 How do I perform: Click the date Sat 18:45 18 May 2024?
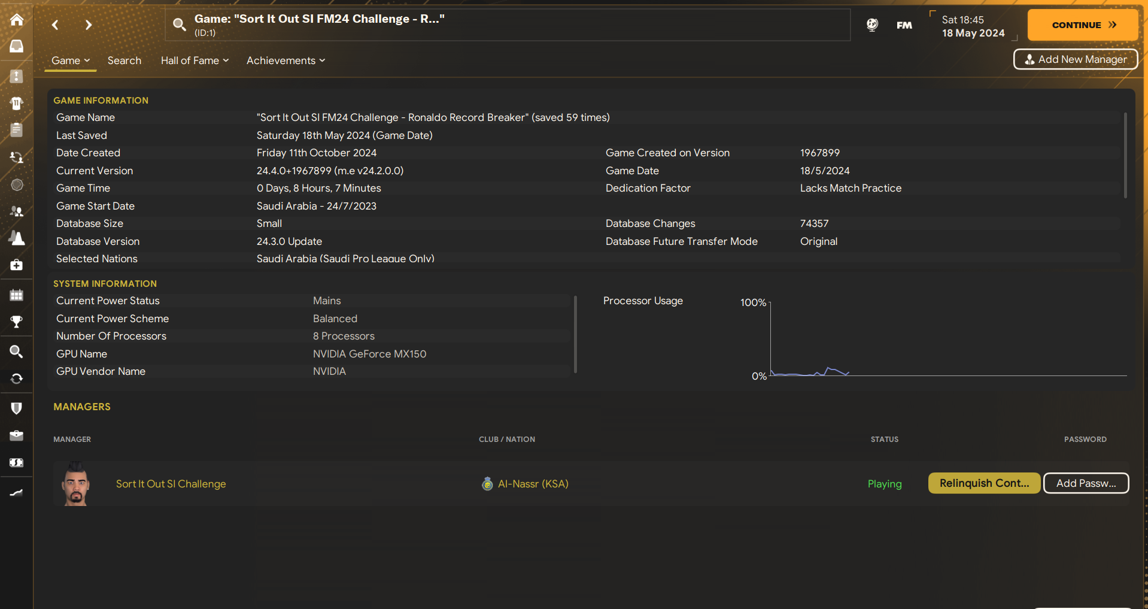tap(973, 26)
